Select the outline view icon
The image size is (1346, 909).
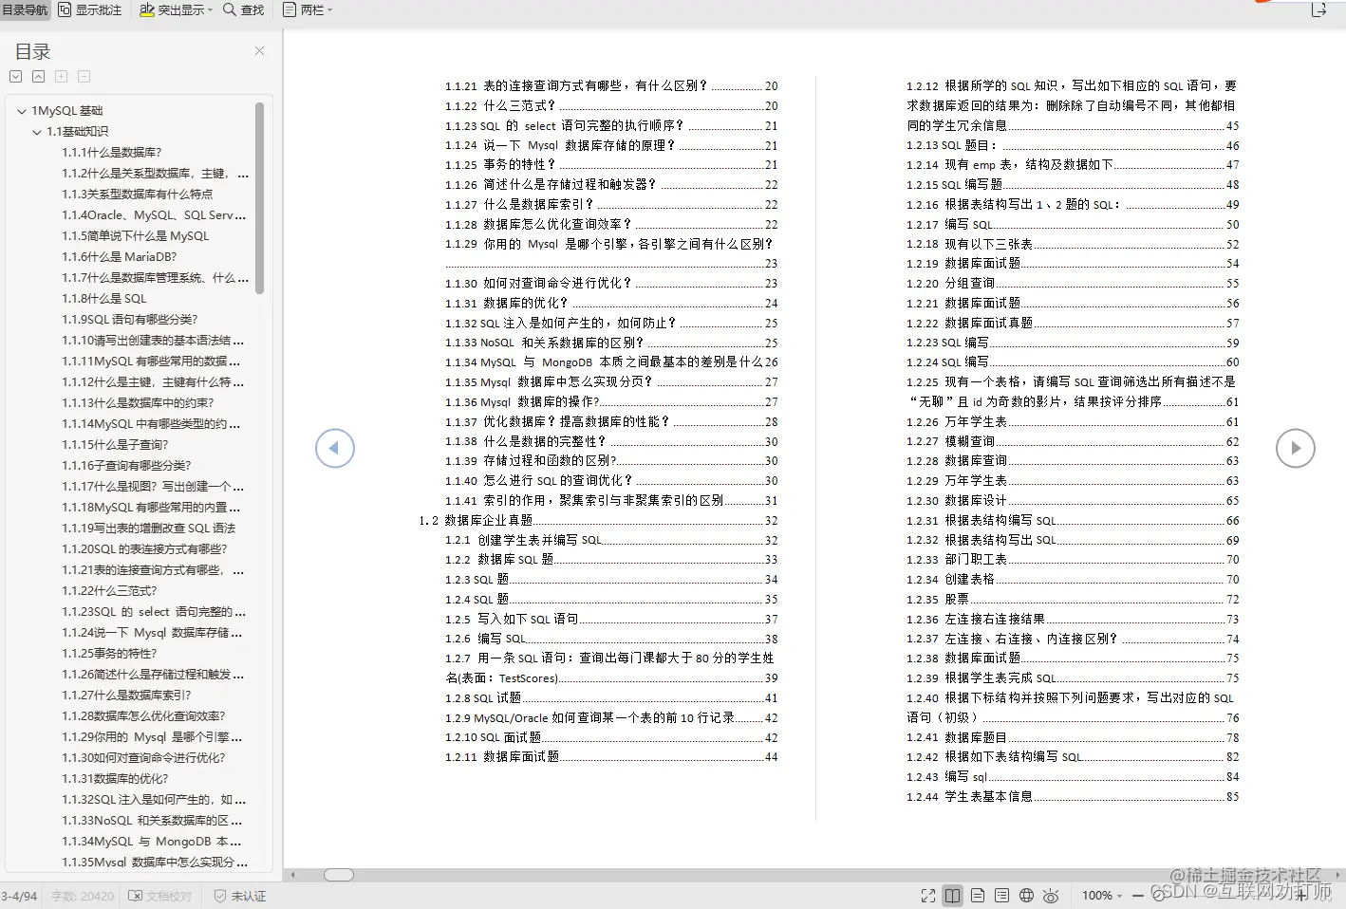1001,896
